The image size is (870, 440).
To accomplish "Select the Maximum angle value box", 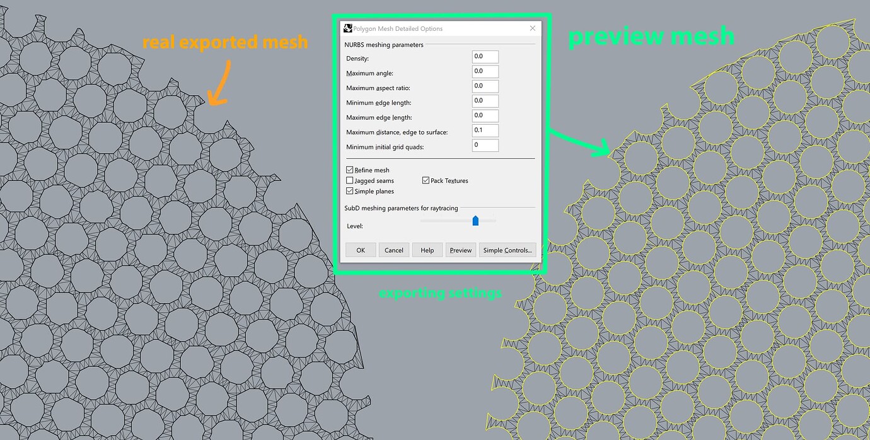I will [485, 71].
